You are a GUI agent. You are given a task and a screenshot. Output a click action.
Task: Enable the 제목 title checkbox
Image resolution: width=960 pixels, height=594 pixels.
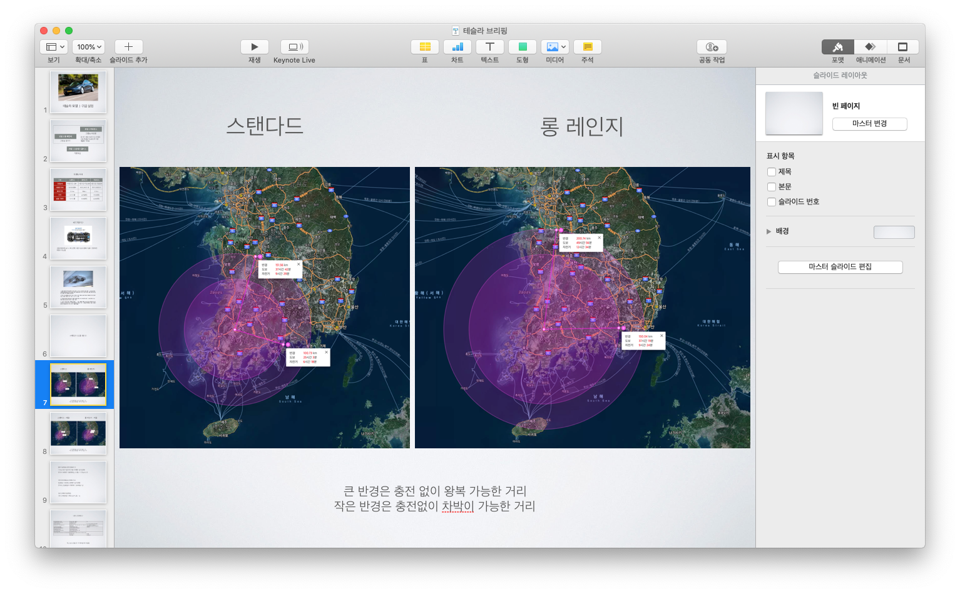[772, 172]
